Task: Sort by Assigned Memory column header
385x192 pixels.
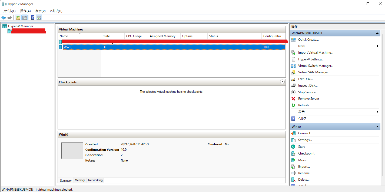Action: (164, 36)
